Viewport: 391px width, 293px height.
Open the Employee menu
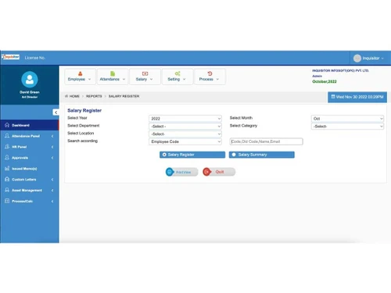click(x=80, y=77)
